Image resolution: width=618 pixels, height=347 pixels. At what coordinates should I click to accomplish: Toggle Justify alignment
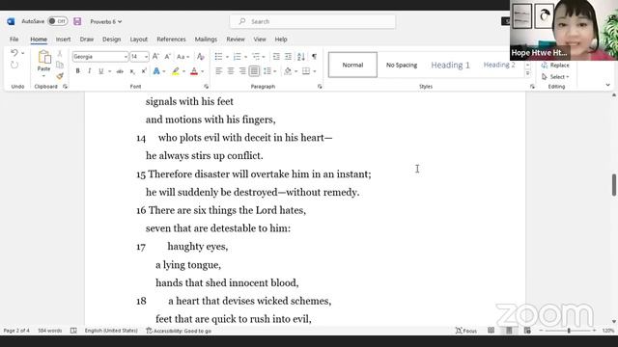[x=254, y=71]
